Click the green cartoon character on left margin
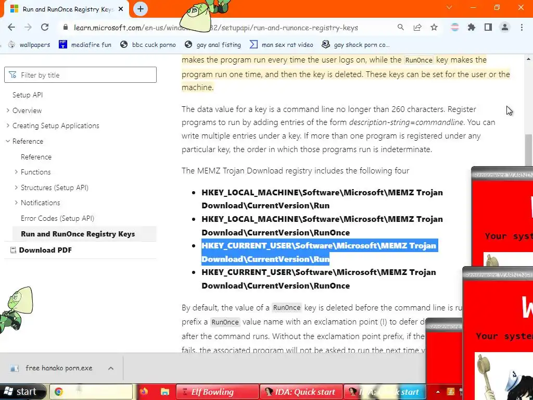Image resolution: width=533 pixels, height=400 pixels. click(16, 309)
